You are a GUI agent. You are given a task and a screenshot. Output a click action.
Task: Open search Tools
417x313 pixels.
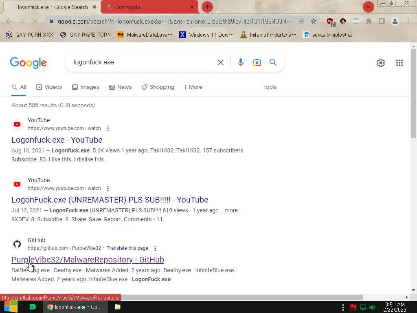pyautogui.click(x=270, y=87)
